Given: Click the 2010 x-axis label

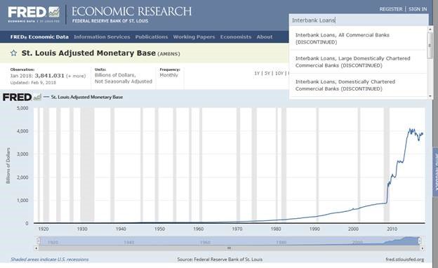Looking at the screenshot, I should (x=392, y=229).
